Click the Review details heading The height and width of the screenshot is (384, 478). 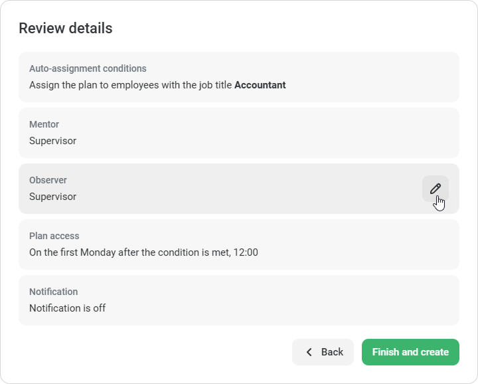[x=66, y=28]
